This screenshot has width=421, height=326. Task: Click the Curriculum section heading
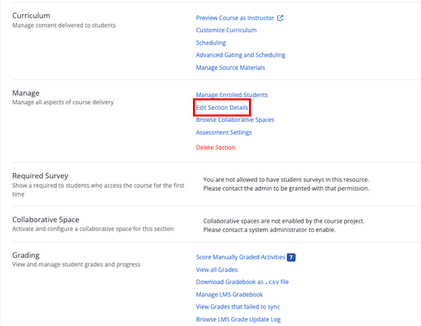pyautogui.click(x=31, y=15)
